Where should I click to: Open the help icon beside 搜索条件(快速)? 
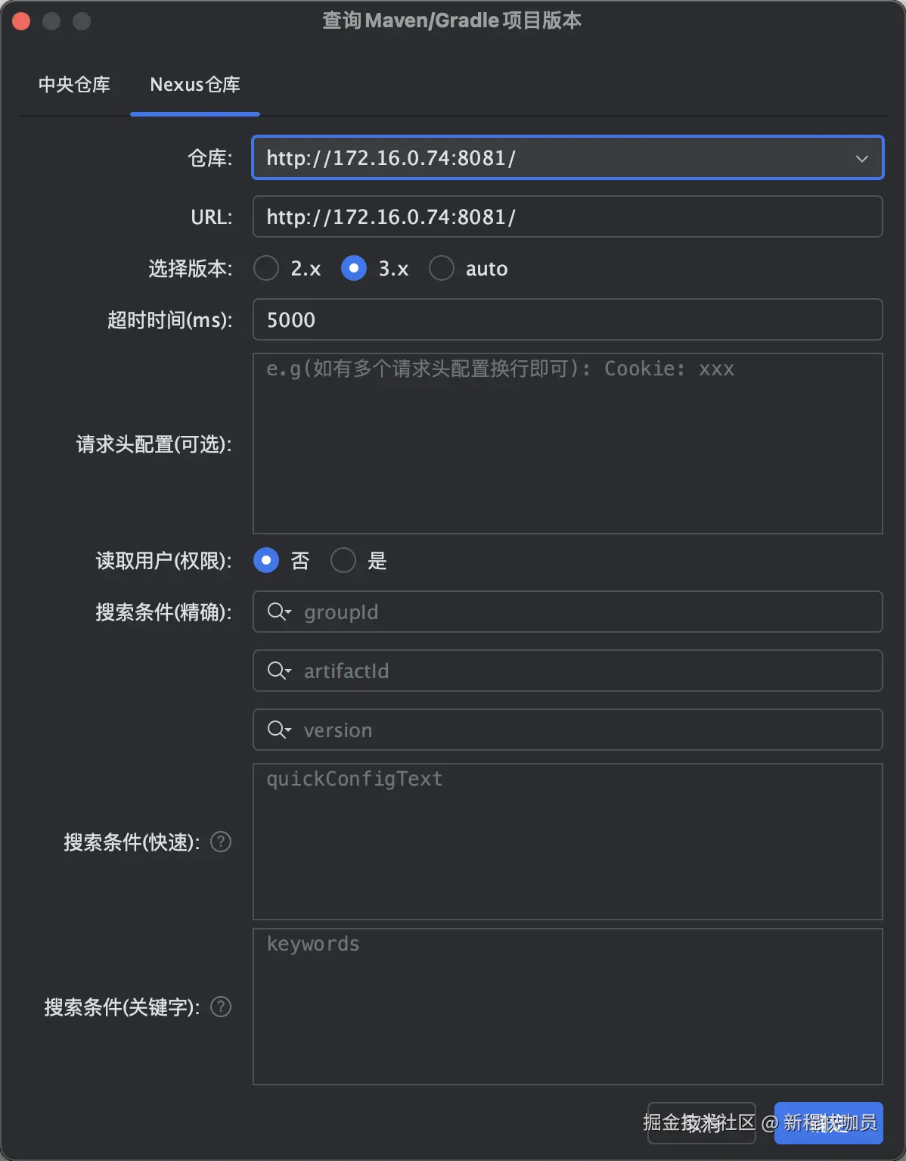pyautogui.click(x=220, y=842)
